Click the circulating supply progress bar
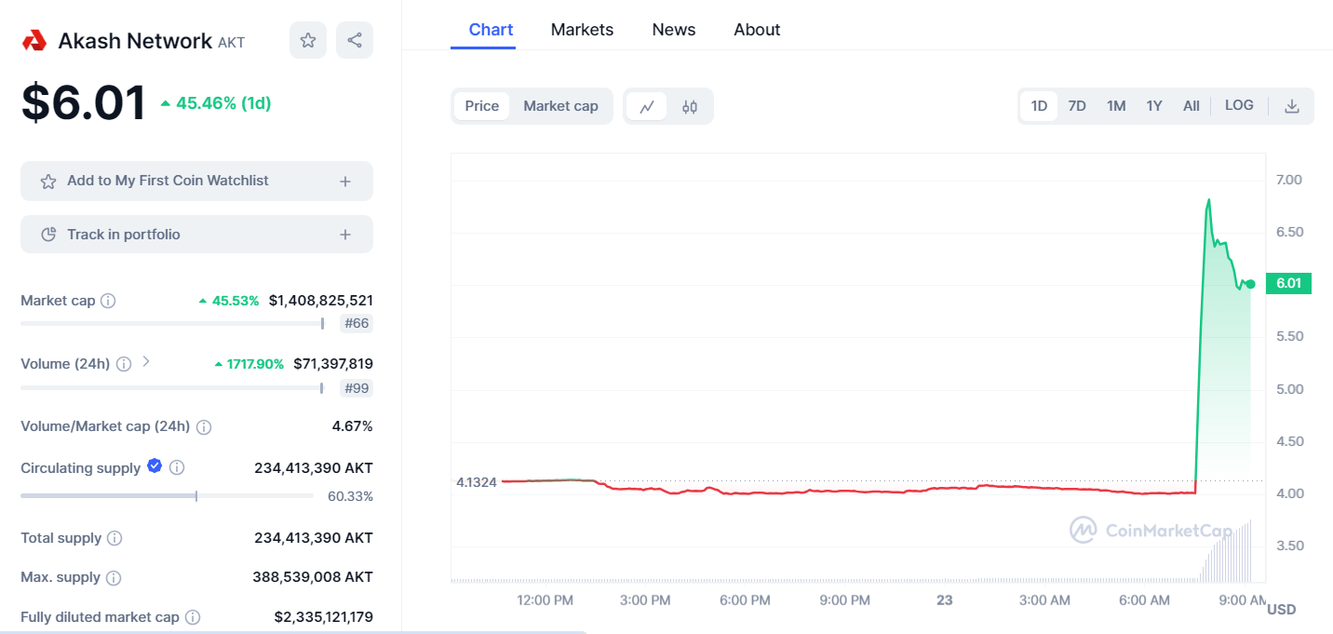The image size is (1333, 634). pyautogui.click(x=167, y=495)
